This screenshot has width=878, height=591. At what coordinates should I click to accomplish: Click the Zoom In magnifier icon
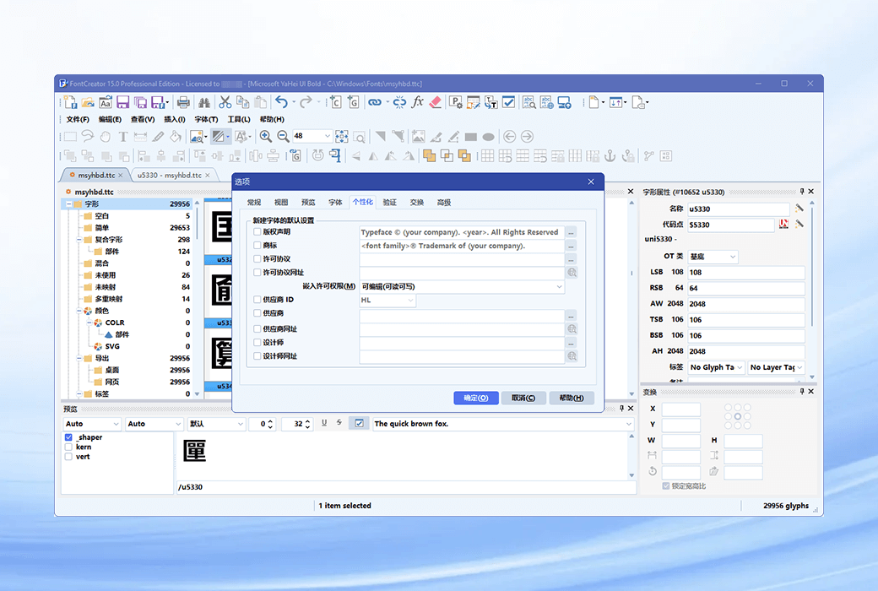click(x=265, y=136)
